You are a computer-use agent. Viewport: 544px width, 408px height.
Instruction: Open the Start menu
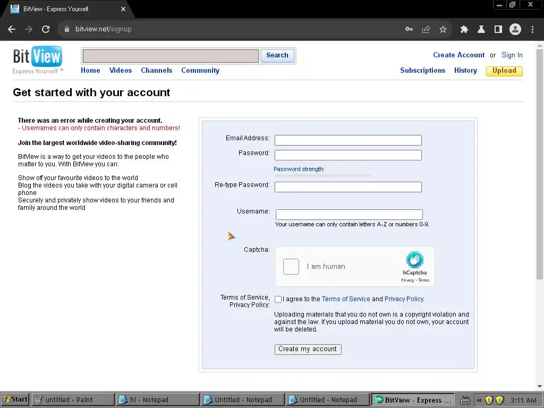click(x=15, y=399)
